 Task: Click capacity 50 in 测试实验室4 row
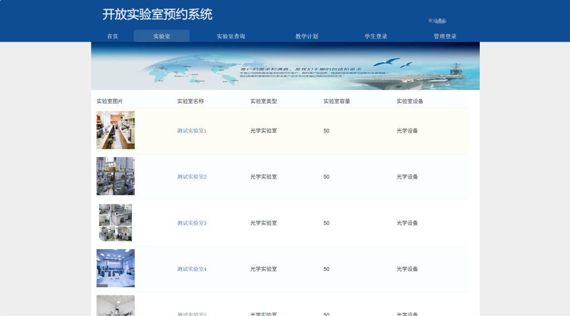tap(326, 269)
